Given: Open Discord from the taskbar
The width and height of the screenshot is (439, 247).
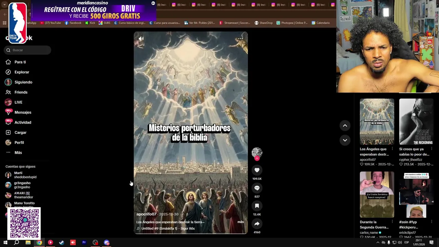Looking at the screenshot, I should pyautogui.click(x=107, y=243).
